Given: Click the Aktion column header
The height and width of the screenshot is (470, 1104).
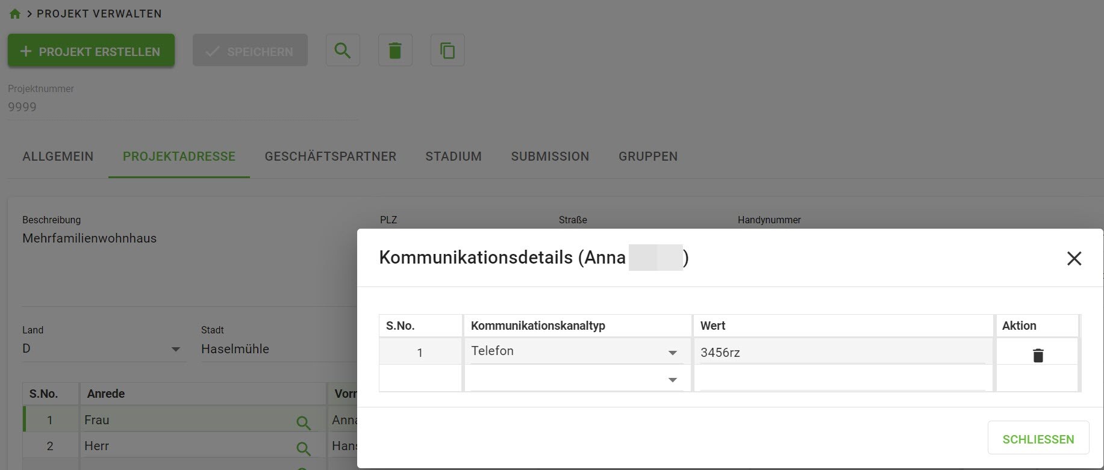Looking at the screenshot, I should 1037,326.
